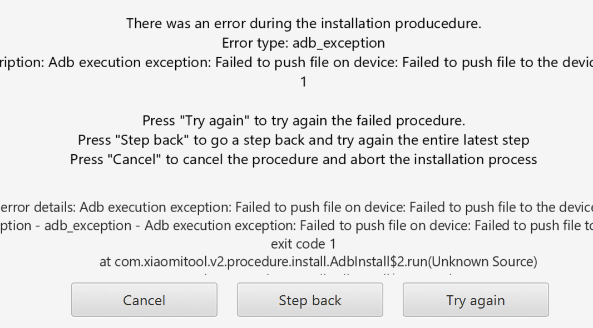Click the 'Press "Cancel"' instruction line
Viewport: 593px width, 328px height.
point(303,159)
